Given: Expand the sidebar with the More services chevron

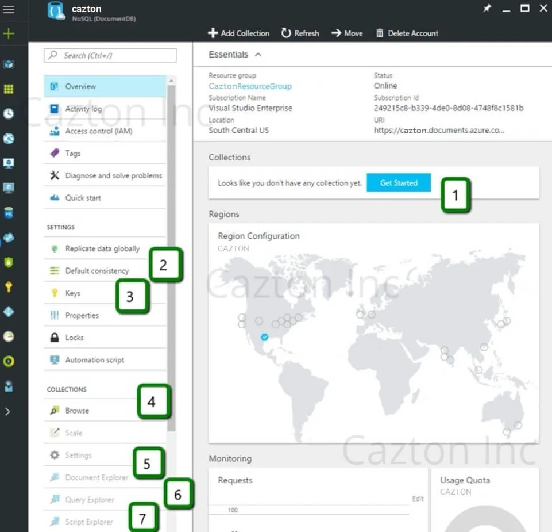Looking at the screenshot, I should click(7, 411).
